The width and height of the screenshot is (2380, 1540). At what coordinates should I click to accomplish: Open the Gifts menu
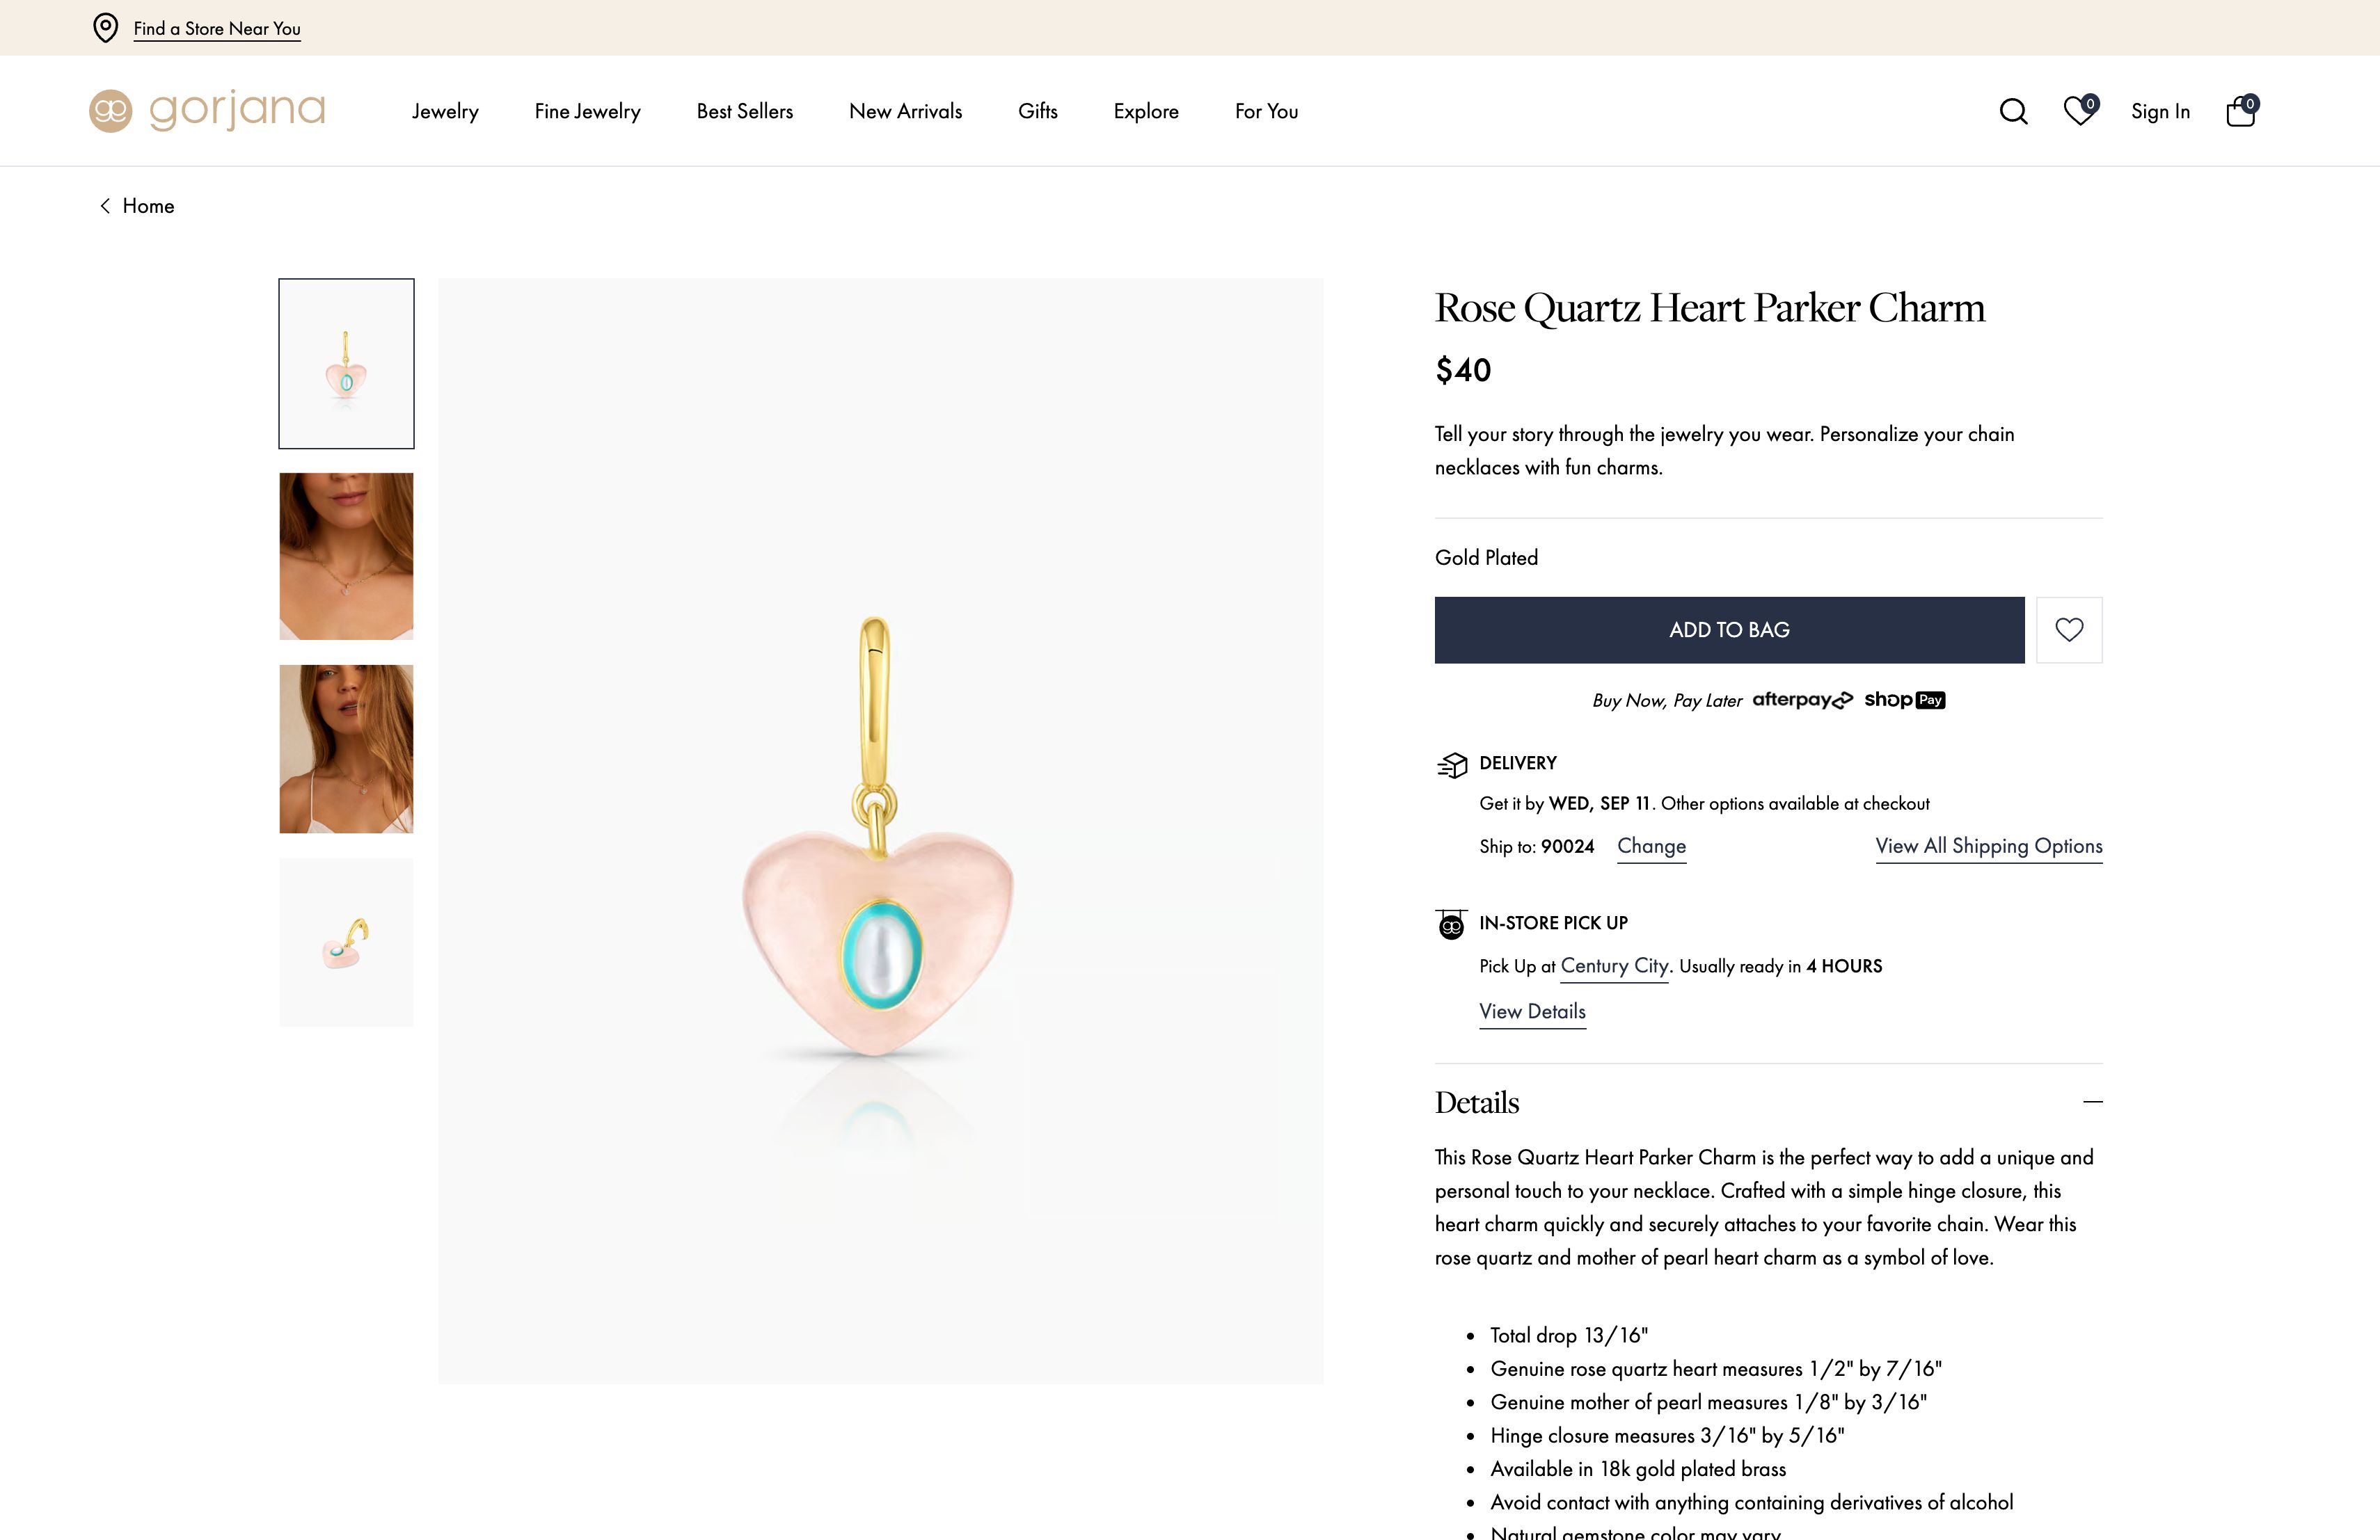pos(1037,111)
